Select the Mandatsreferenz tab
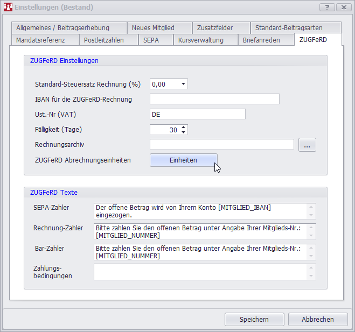355x332 pixels. pos(40,40)
